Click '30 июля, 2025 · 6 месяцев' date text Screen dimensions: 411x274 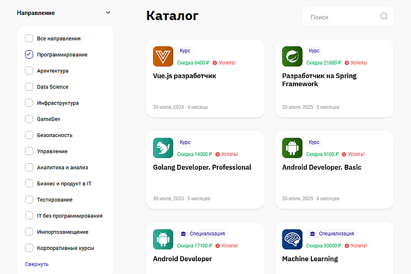coord(311,199)
